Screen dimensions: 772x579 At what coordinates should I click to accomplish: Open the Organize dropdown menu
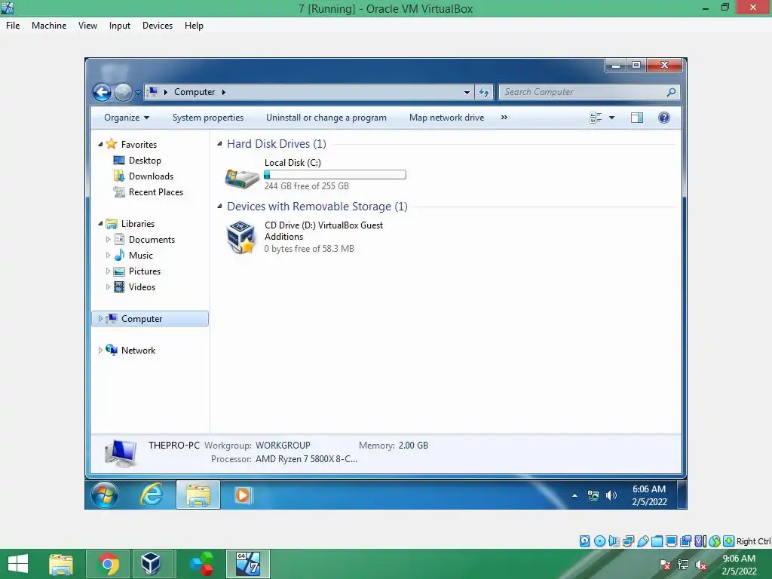(x=127, y=118)
